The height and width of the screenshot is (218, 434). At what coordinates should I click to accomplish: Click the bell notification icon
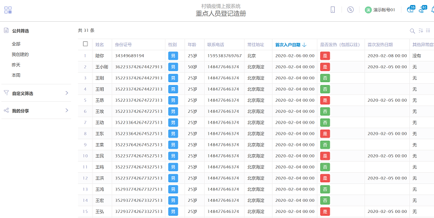[x=432, y=10]
